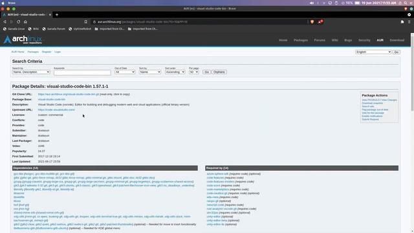Open the Sort order dropdown
Screen dimensions: 414x233
[x=175, y=72]
